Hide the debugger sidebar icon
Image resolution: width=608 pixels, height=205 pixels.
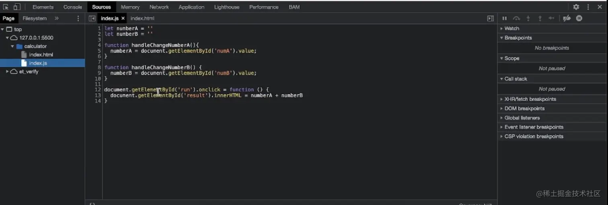490,18
